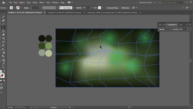Expand hidden panel tabs with the double chevron
Image resolution: width=193 pixels, height=109 pixels.
(x=186, y=25)
